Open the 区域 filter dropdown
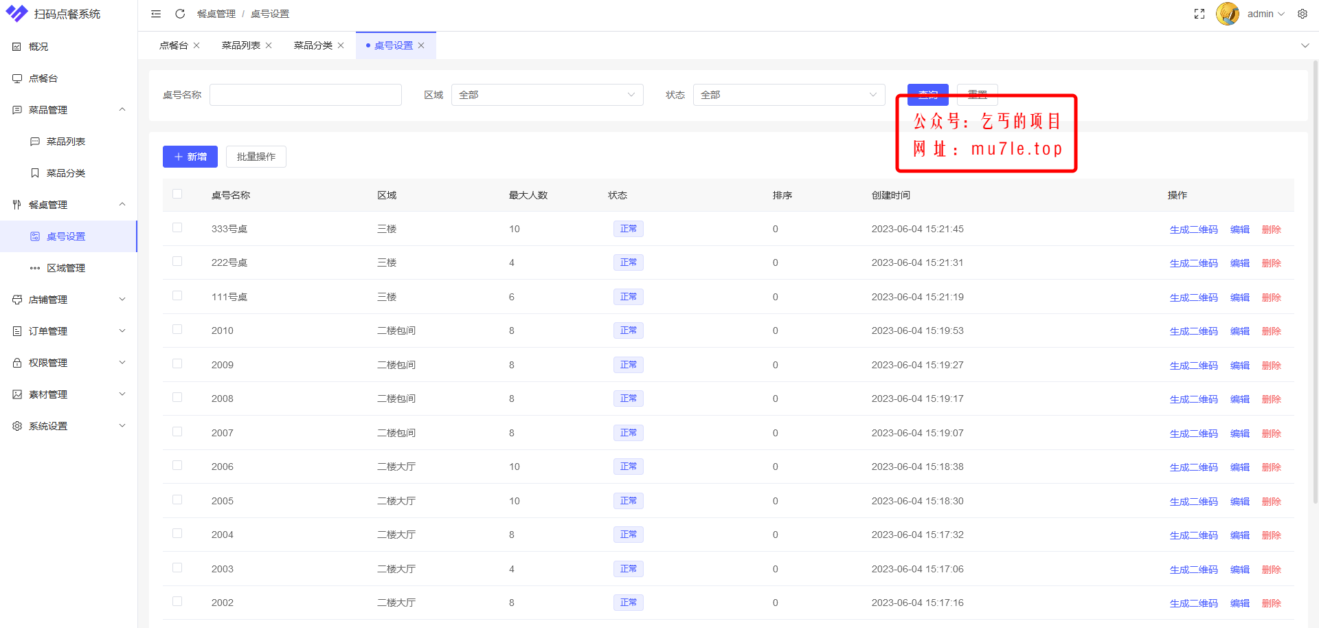Screen dimensions: 1319x628 pyautogui.click(x=547, y=95)
